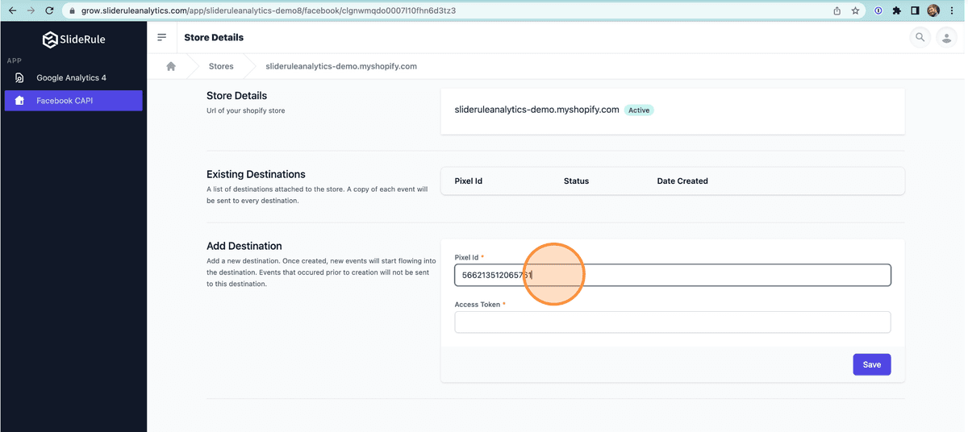
Task: Open Facebook CAPI in sidebar
Action: [73, 101]
